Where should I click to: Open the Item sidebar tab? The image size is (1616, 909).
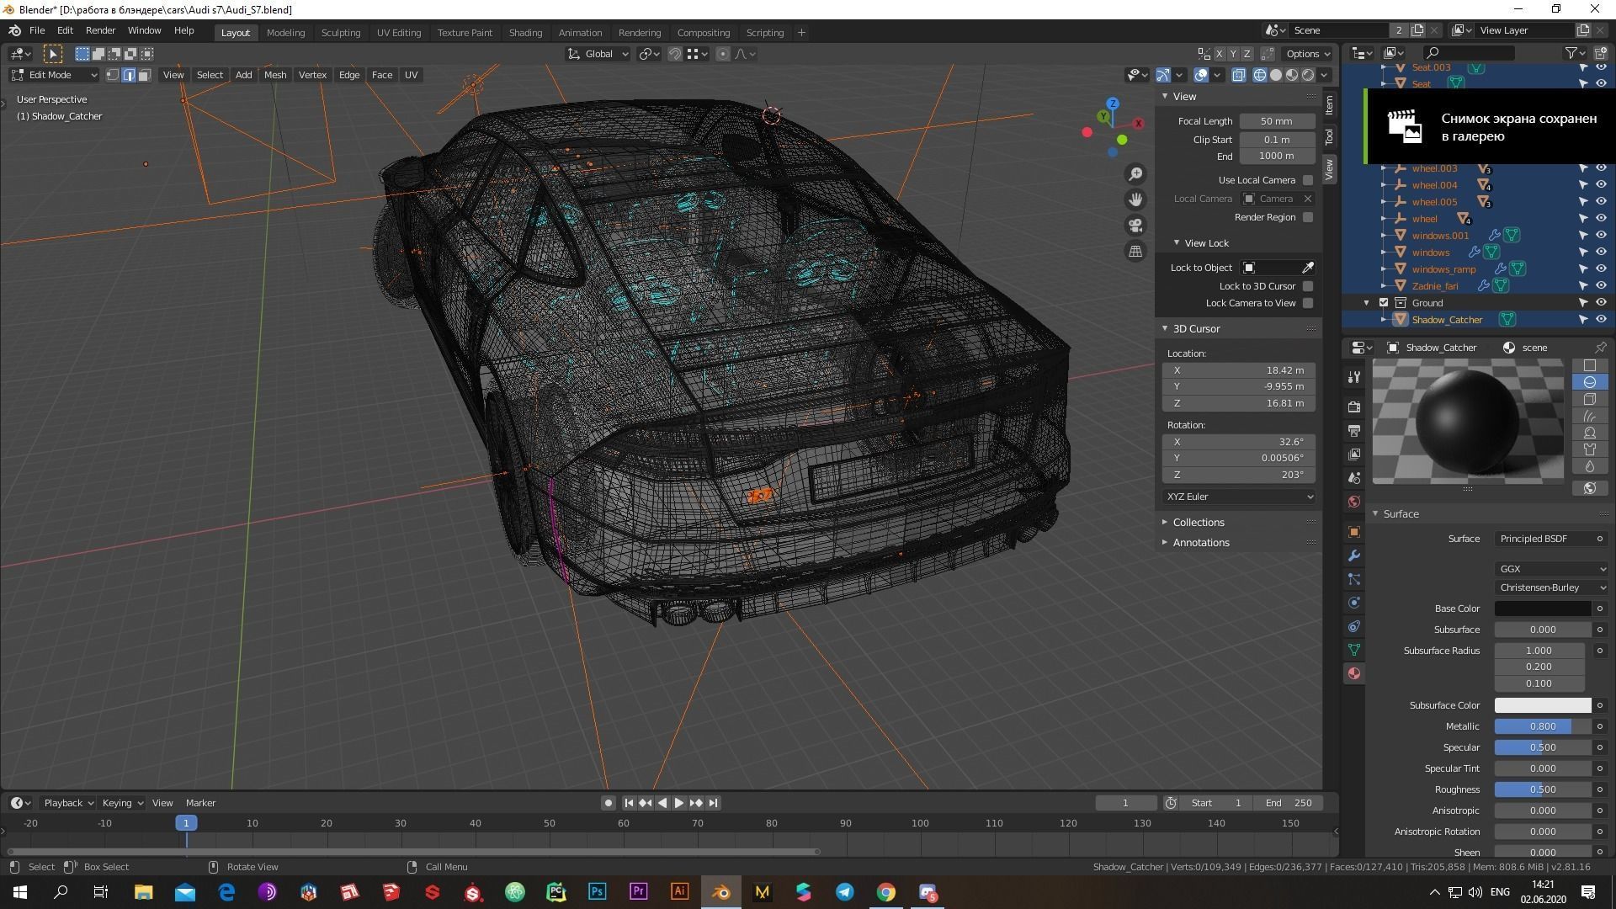(x=1329, y=105)
